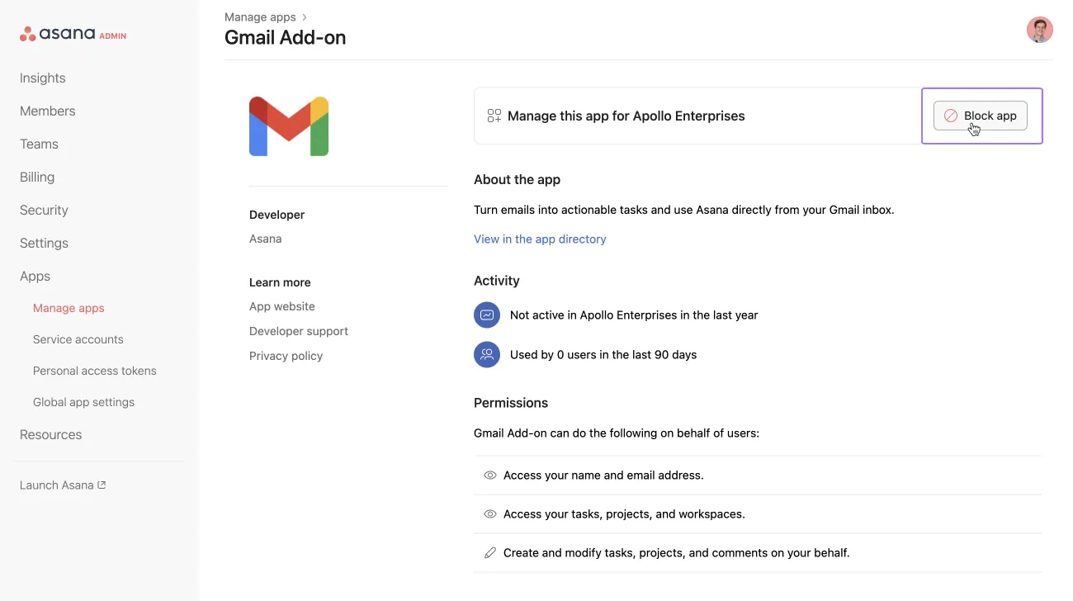Click the Gmail logo image

coord(289,126)
